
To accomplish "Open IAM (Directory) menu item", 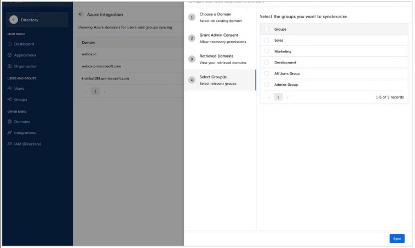I will (x=26, y=144).
